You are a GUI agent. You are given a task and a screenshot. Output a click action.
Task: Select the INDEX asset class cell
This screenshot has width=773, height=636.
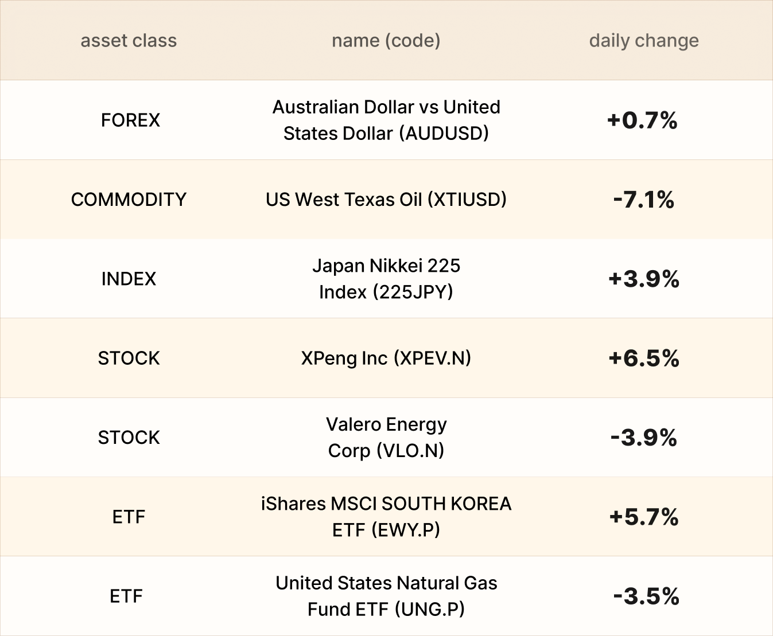tap(129, 279)
